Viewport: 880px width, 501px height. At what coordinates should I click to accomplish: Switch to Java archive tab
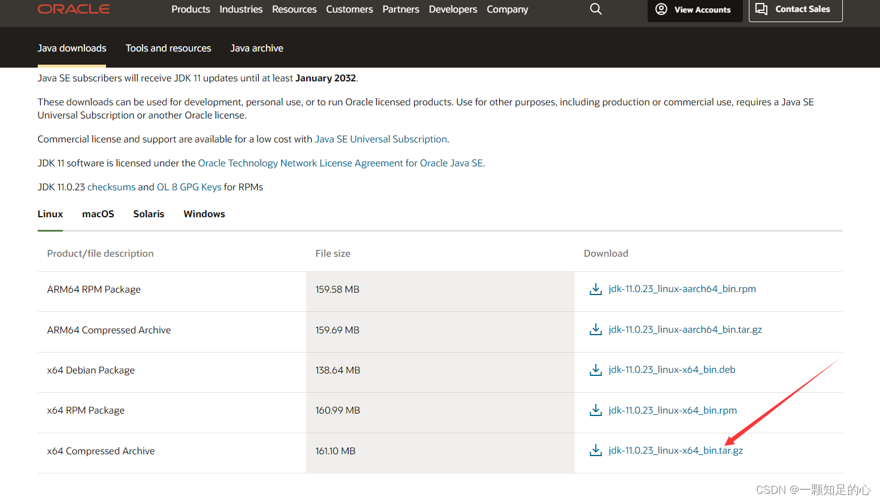[256, 48]
